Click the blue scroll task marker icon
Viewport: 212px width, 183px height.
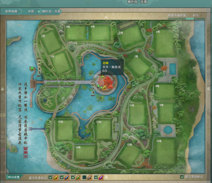[67, 177]
